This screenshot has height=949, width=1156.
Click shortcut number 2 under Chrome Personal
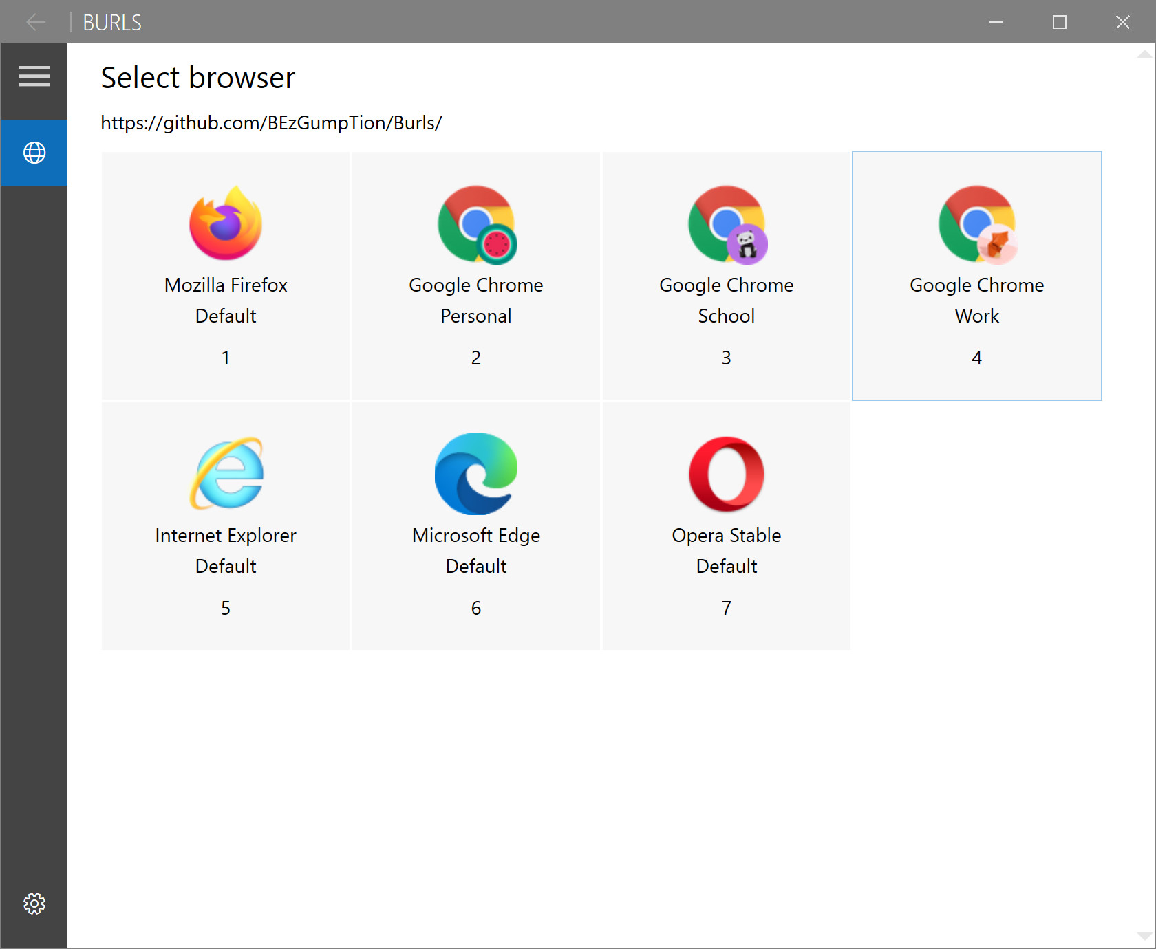point(476,358)
